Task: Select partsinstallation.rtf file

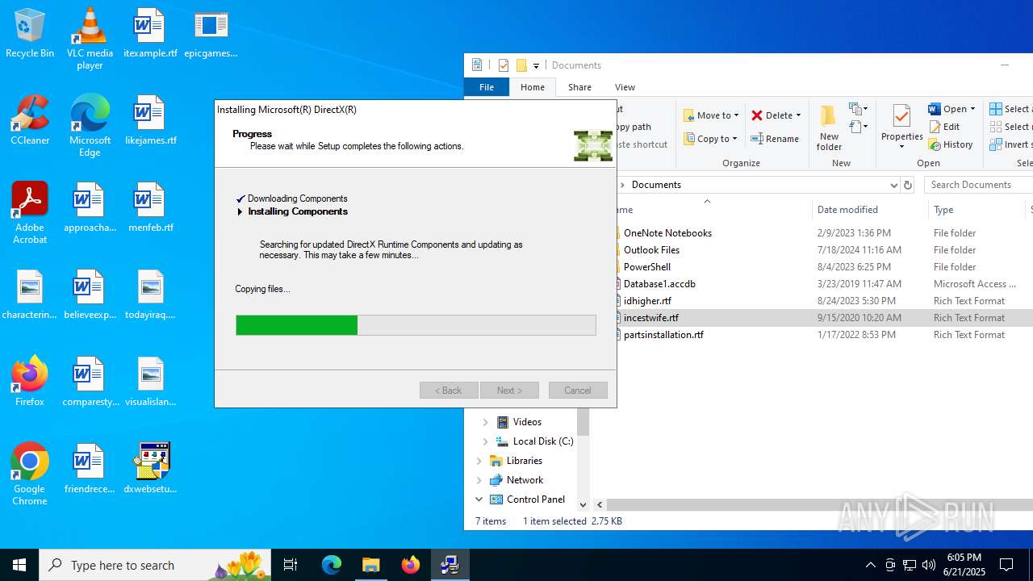Action: tap(663, 335)
